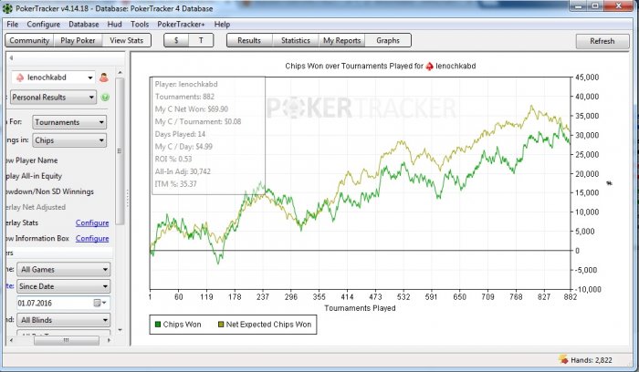Click the sidebar horizontal scrollbar thumb

point(66,340)
